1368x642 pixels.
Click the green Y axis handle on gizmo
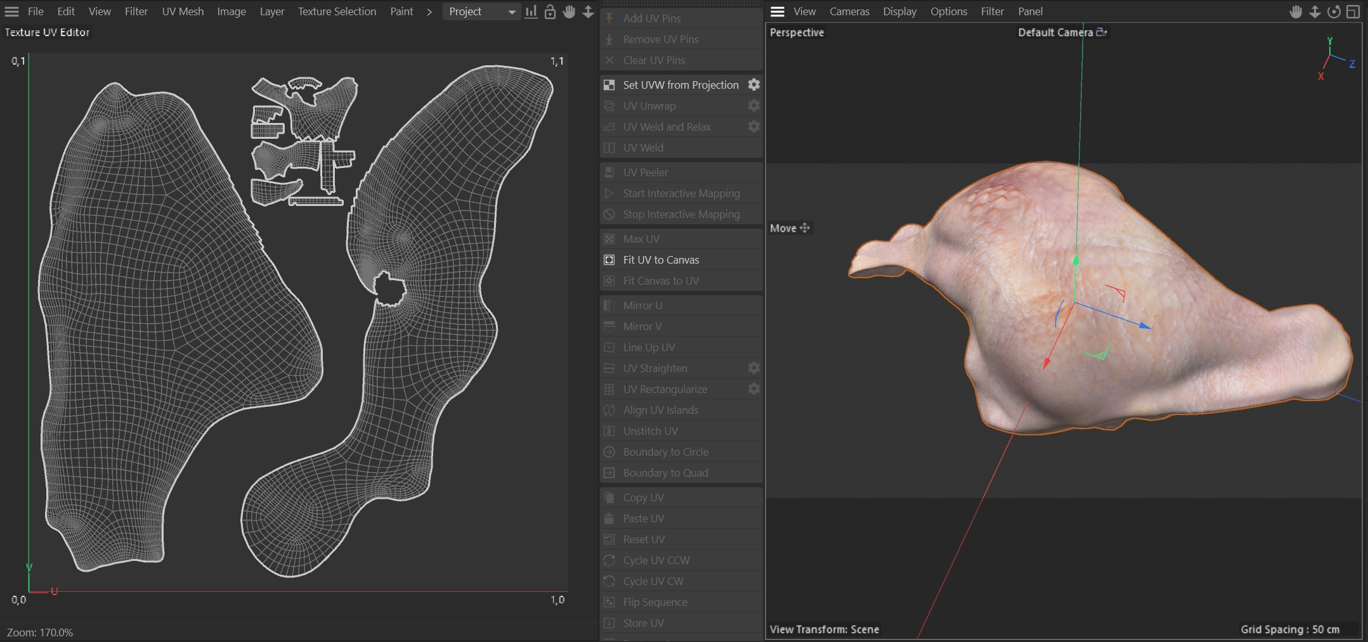(1076, 260)
